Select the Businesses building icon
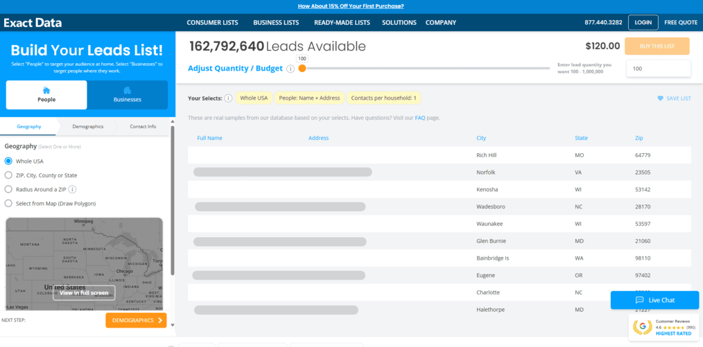Viewport: 703px width, 347px height. (127, 90)
